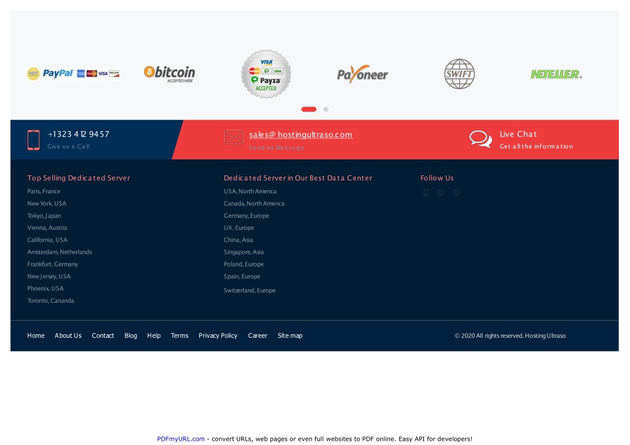
Task: Click the 'Send us Message' text
Action: coord(276,148)
